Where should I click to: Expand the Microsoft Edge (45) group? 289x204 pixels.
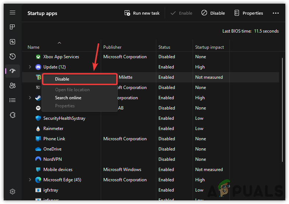point(30,180)
